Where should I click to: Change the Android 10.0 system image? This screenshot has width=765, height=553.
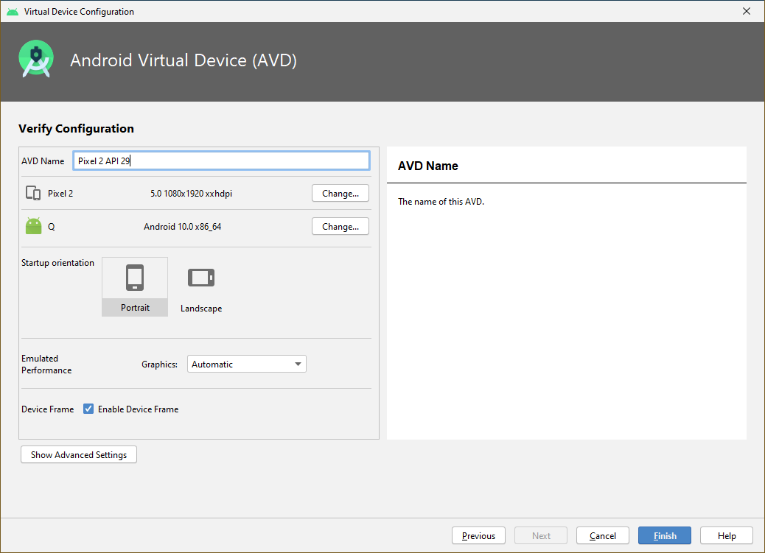(x=340, y=226)
